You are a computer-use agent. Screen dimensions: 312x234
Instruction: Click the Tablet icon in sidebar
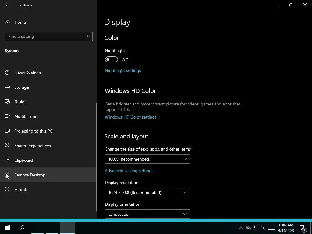pyautogui.click(x=7, y=102)
